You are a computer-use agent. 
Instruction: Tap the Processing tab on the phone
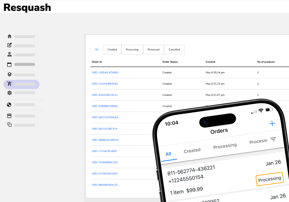[x=225, y=146]
